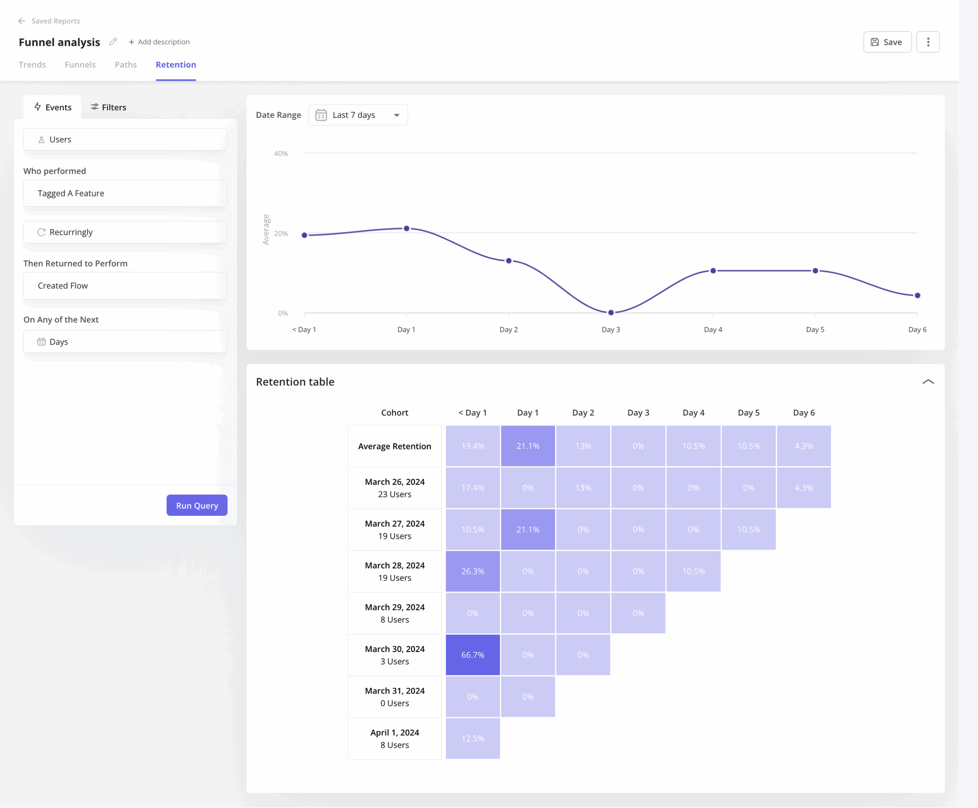978x808 pixels.
Task: Switch to the Funnels tab
Action: coord(80,65)
